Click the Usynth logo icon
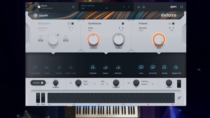 pyautogui.click(x=35, y=15)
